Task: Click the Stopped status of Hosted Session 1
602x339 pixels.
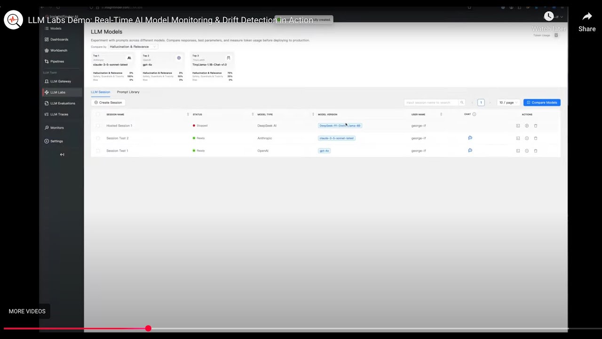Action: pyautogui.click(x=200, y=126)
